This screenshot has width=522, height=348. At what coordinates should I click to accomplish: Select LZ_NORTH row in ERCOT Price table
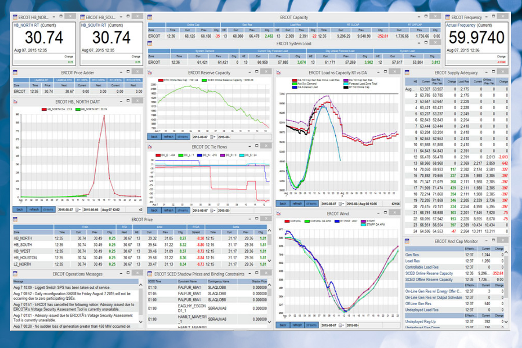(x=140, y=264)
